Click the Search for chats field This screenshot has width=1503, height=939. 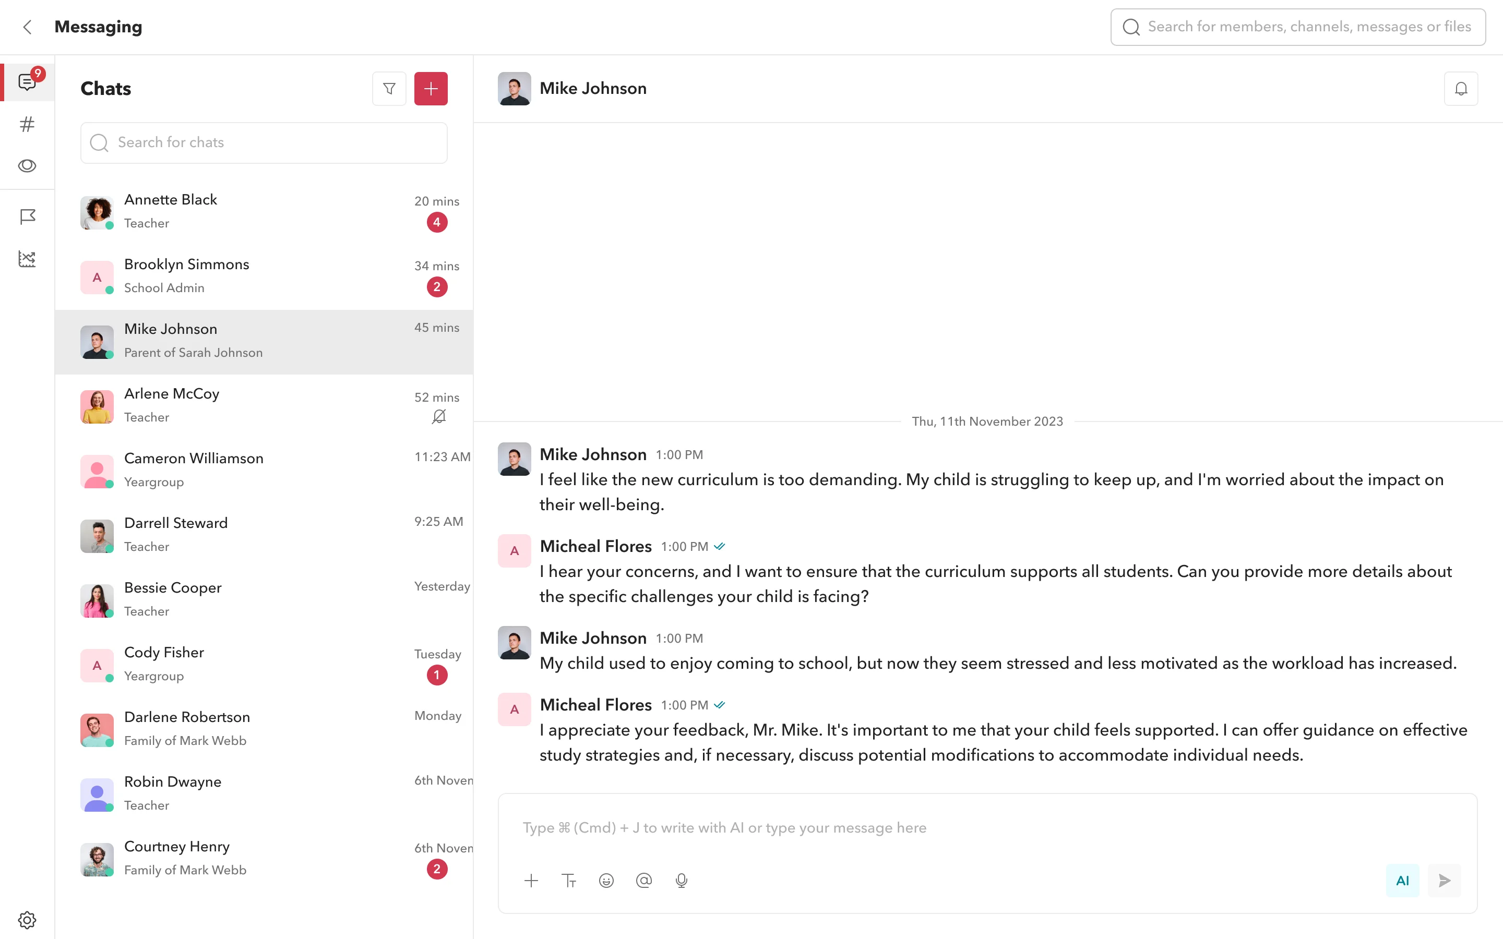point(264,143)
